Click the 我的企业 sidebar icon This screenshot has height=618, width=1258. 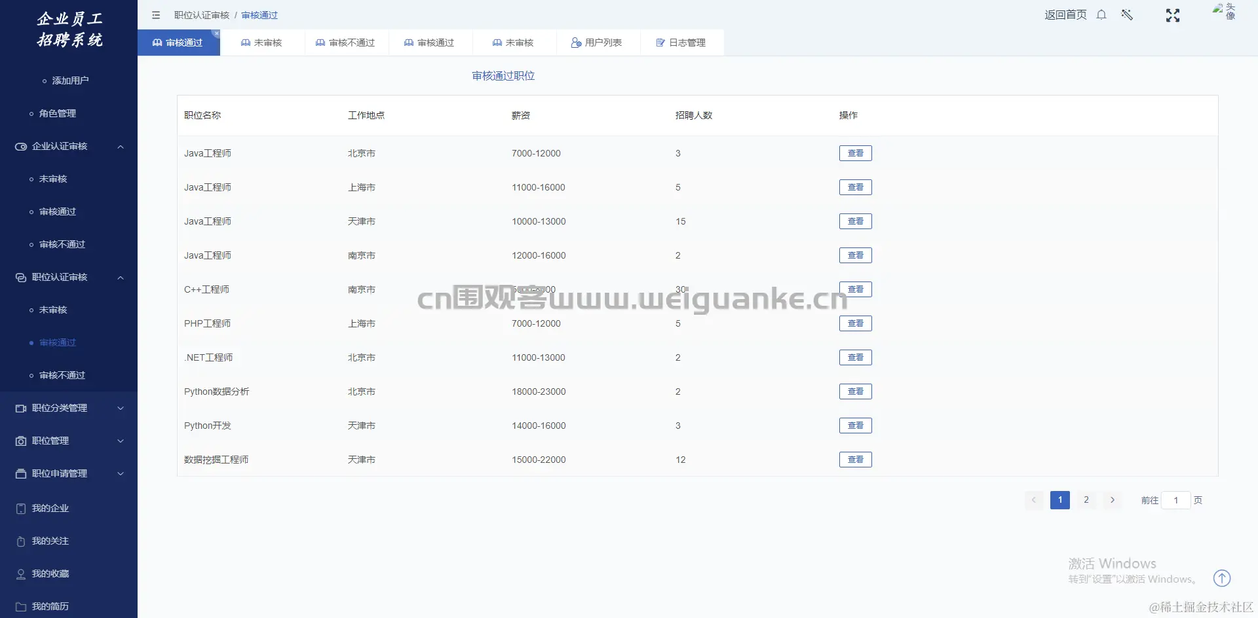pyautogui.click(x=21, y=509)
